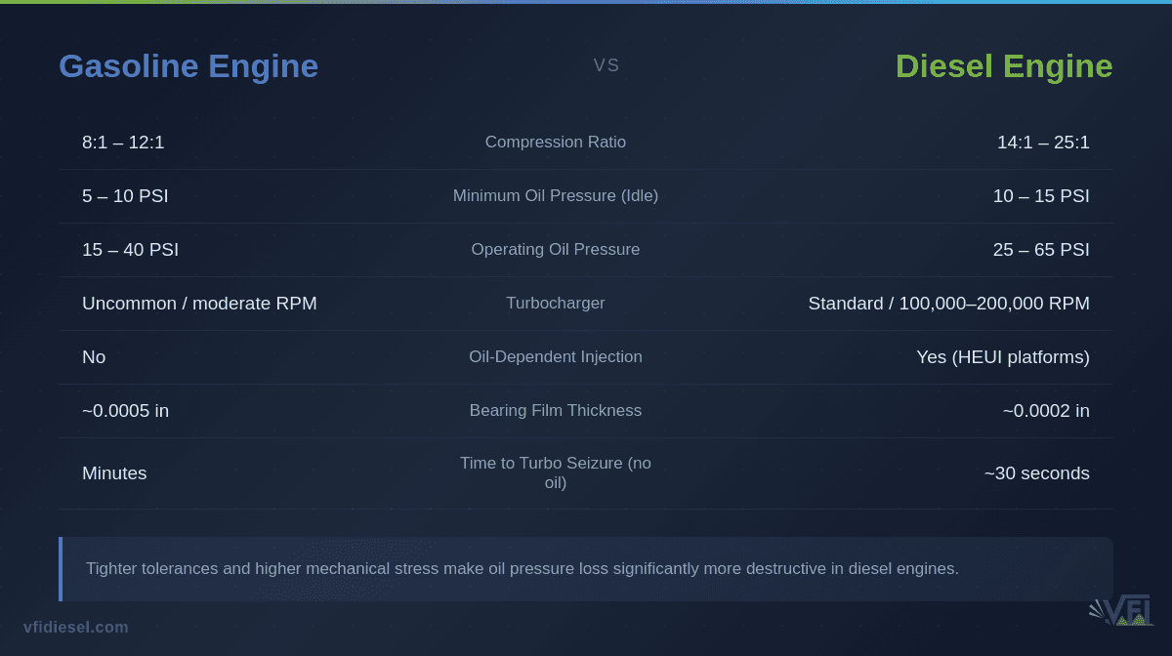
Task: Click the Bearing Film Thickness label
Action: pos(556,410)
